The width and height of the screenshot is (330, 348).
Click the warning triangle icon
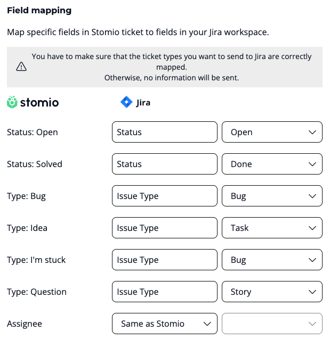click(x=21, y=67)
